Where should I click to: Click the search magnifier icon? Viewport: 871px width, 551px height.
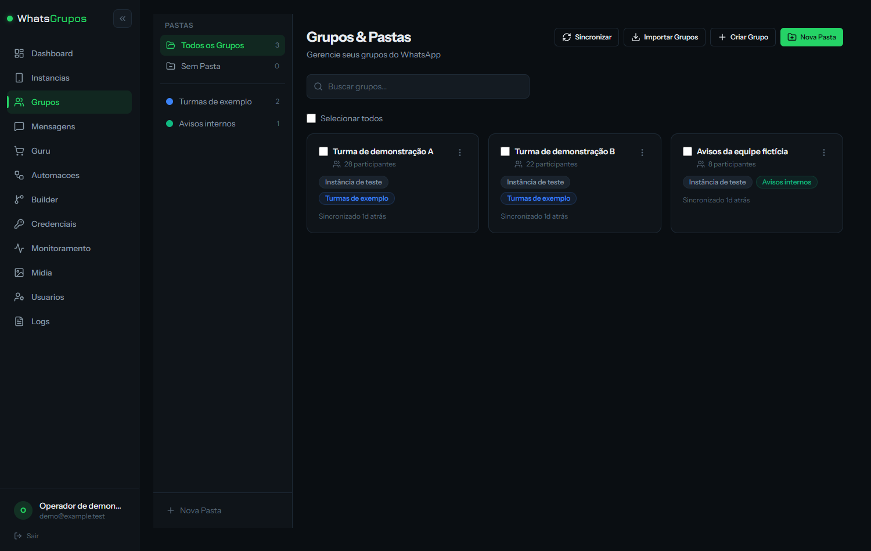[318, 86]
